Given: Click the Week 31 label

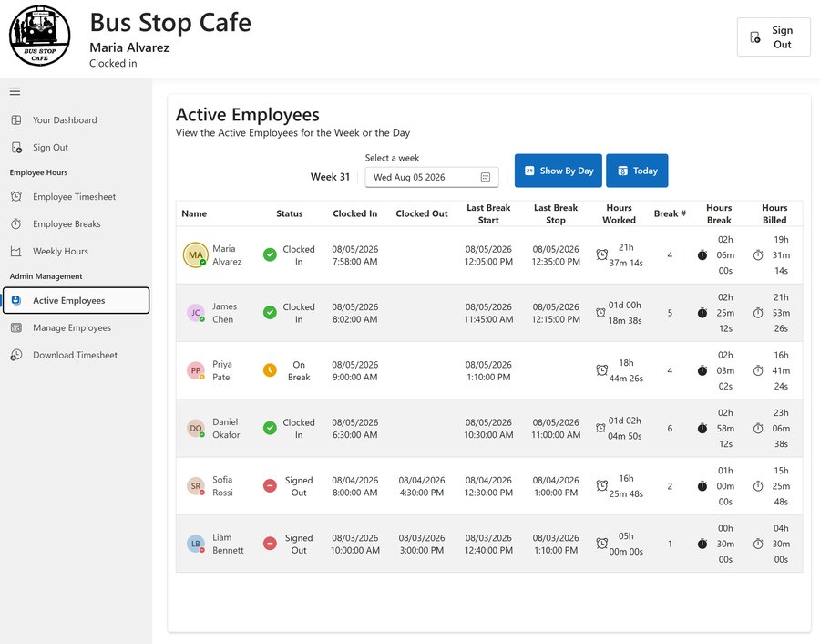Looking at the screenshot, I should (330, 177).
